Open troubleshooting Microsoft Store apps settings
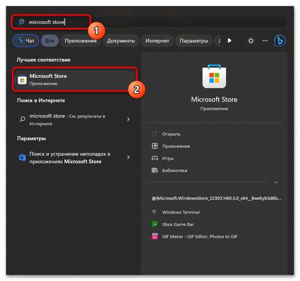This screenshot has width=300, height=281. (x=75, y=157)
